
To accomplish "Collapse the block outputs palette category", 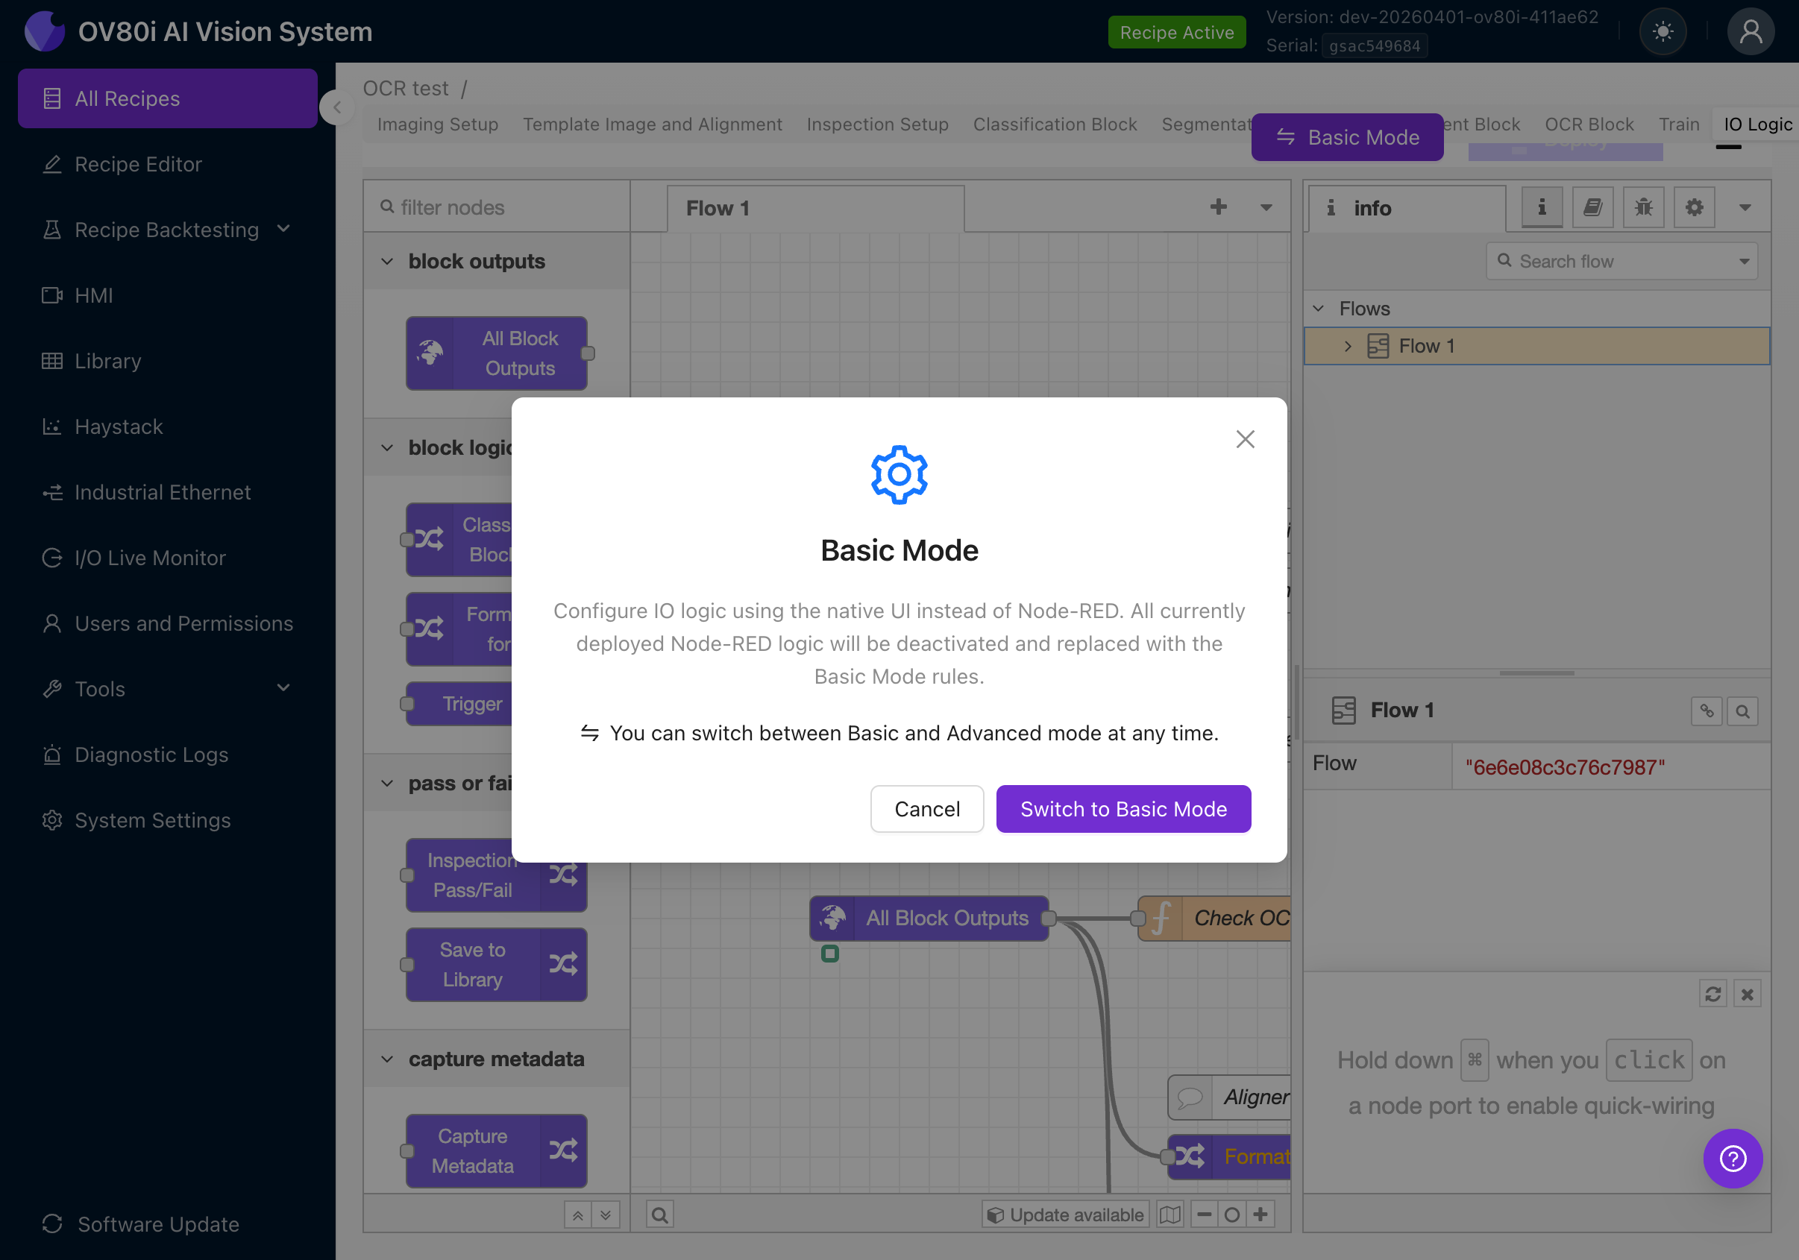I will tap(387, 262).
